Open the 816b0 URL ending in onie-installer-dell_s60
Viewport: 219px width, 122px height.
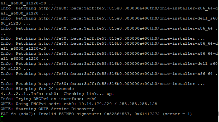pos(128,64)
